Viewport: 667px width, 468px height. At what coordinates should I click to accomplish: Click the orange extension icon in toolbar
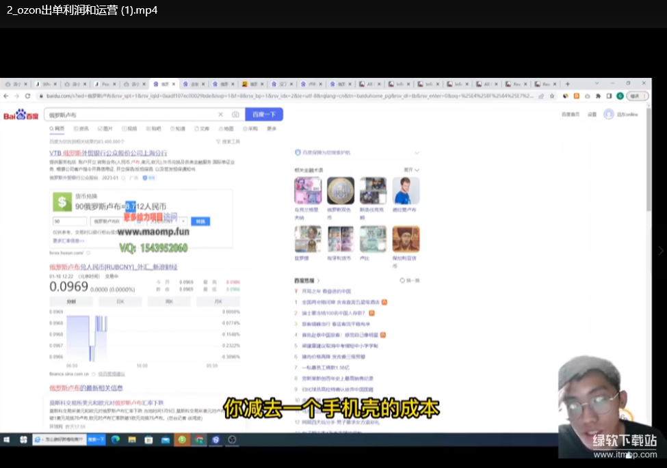click(577, 96)
